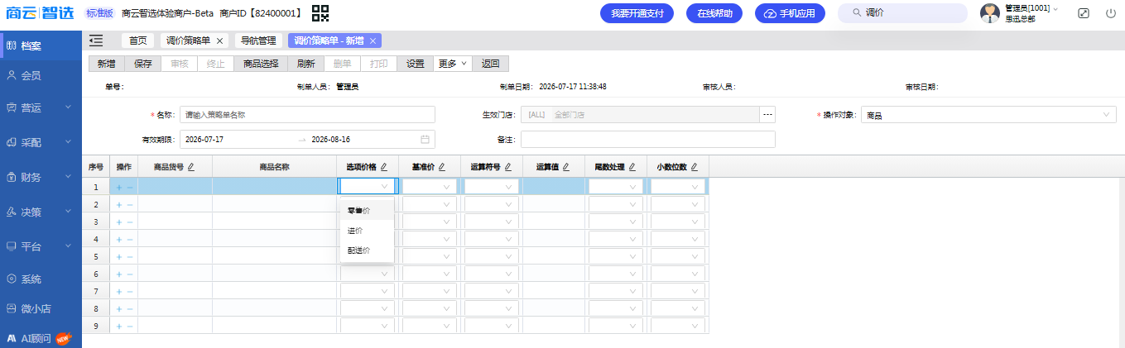This screenshot has height=348, width=1125.
Task: Click the 商品选择 toolbar button
Action: (261, 64)
